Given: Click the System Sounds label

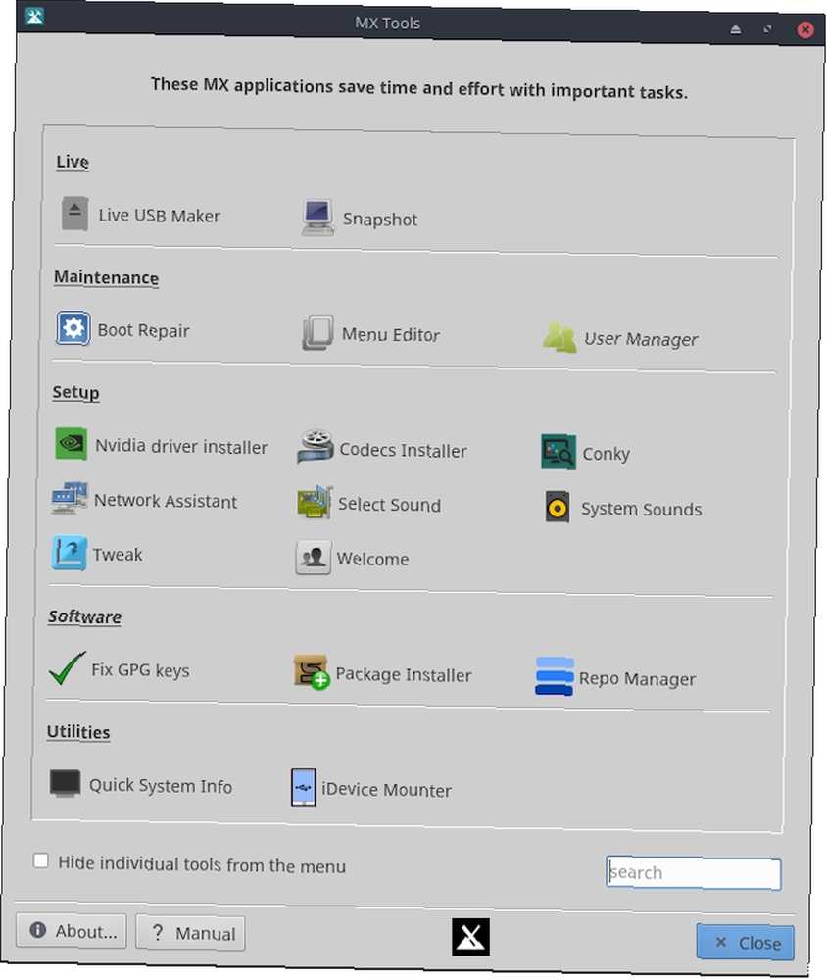Looking at the screenshot, I should point(642,509).
